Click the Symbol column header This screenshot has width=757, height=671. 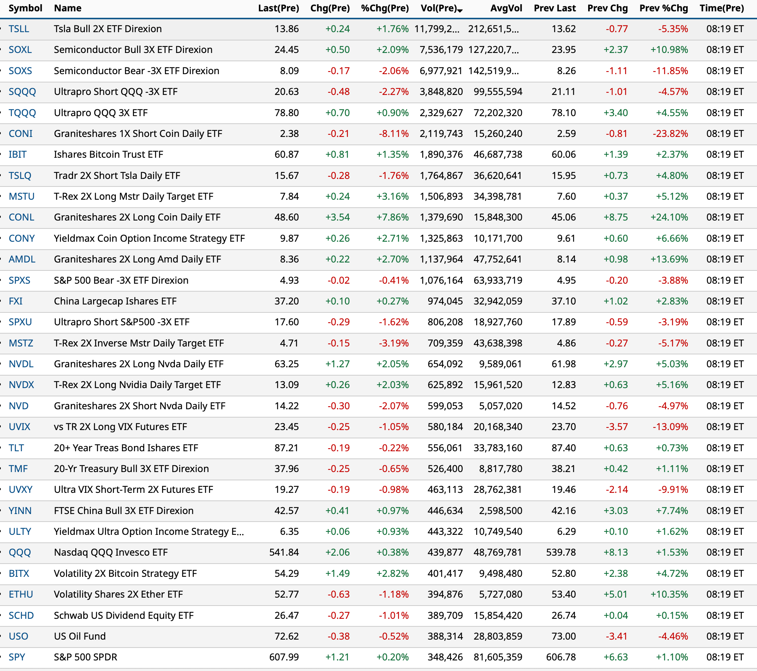click(25, 8)
